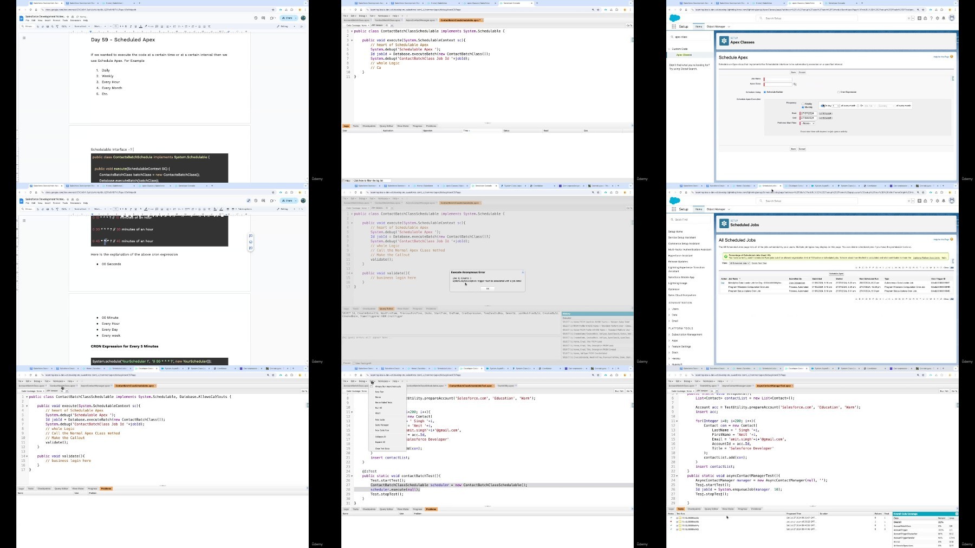Click Quick Find box on Scheduled Jobs page

pos(690,220)
